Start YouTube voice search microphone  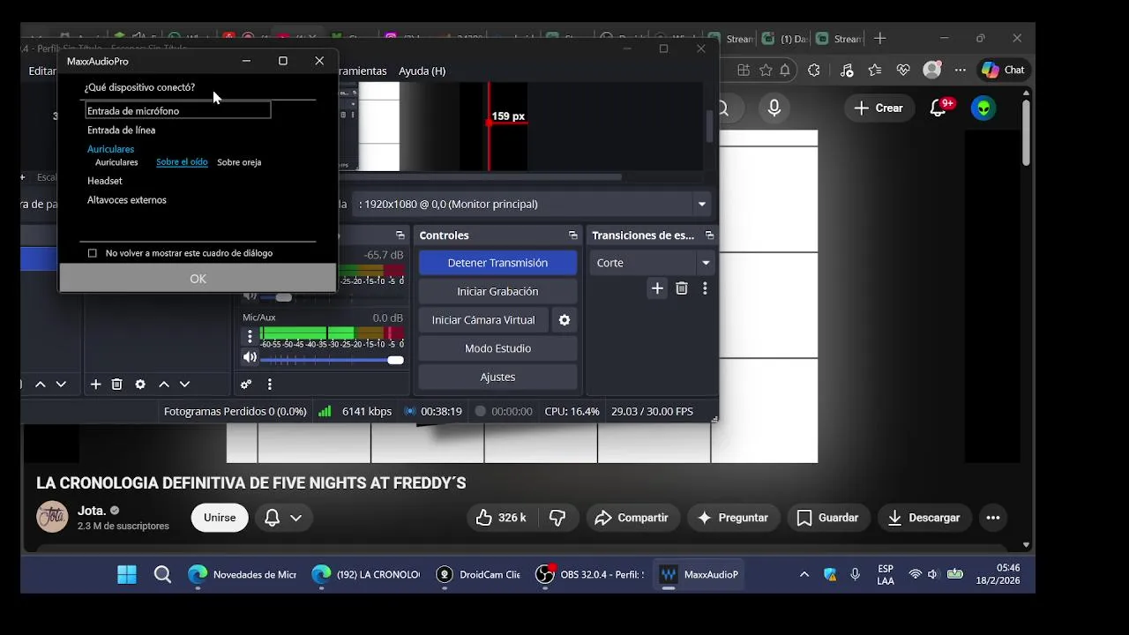coord(774,108)
